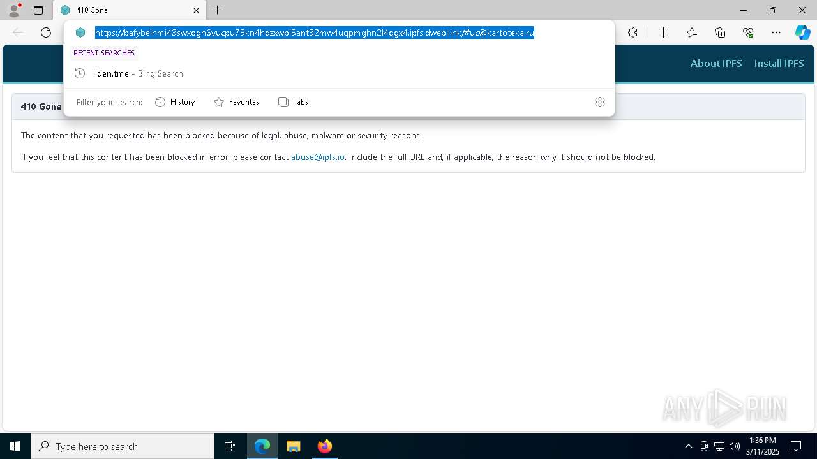Click the Back navigation arrow
This screenshot has width=817, height=459.
click(18, 33)
